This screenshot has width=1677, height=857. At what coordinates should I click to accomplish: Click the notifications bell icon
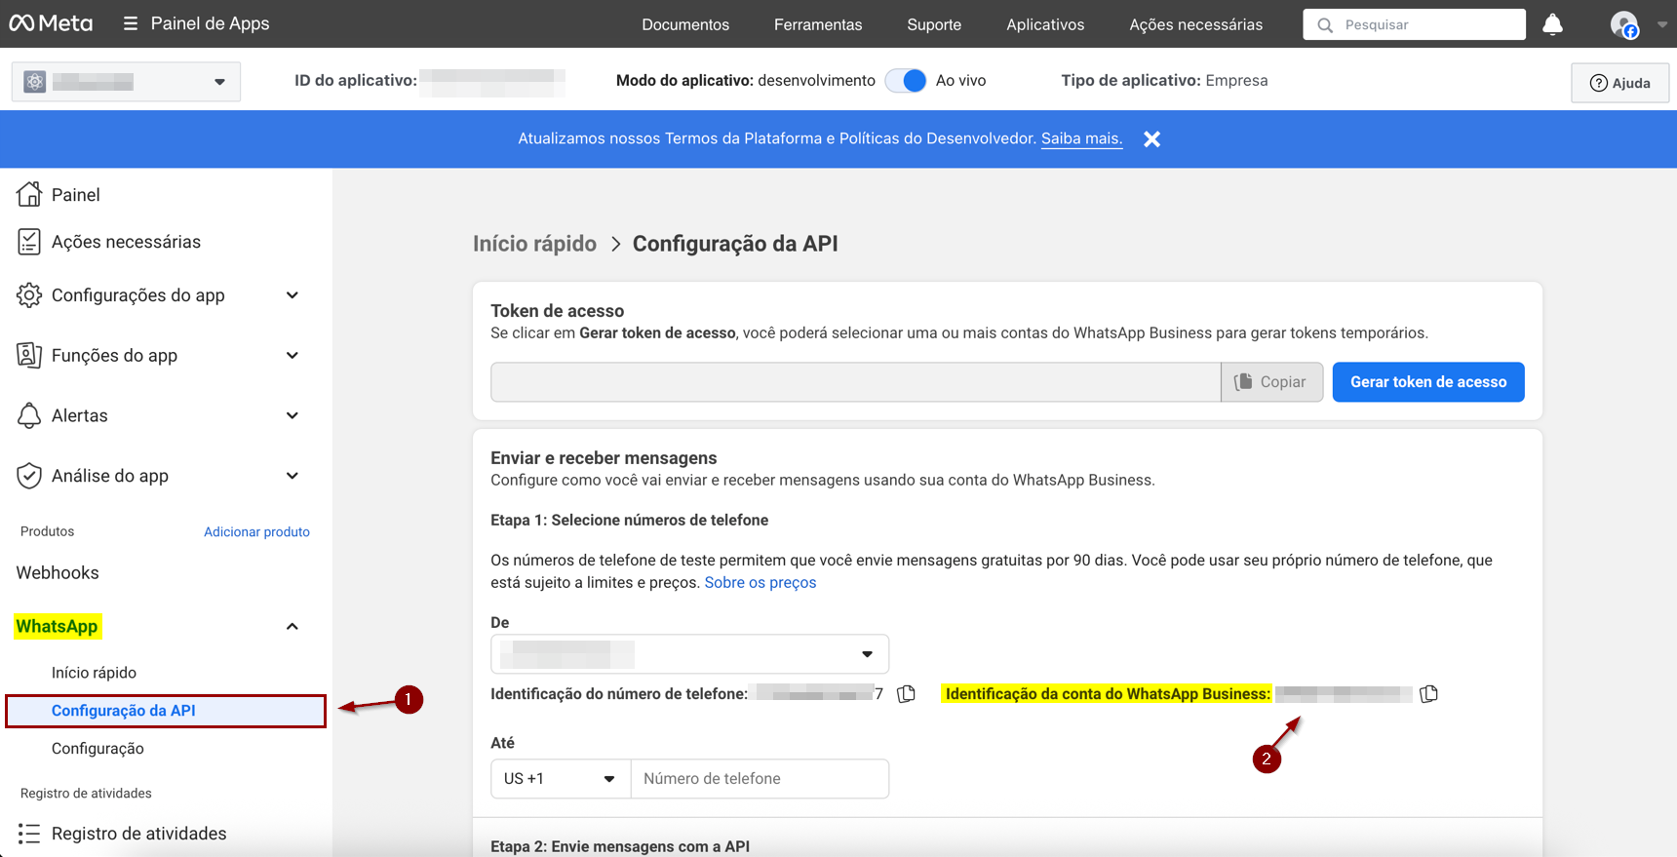[x=1552, y=24]
